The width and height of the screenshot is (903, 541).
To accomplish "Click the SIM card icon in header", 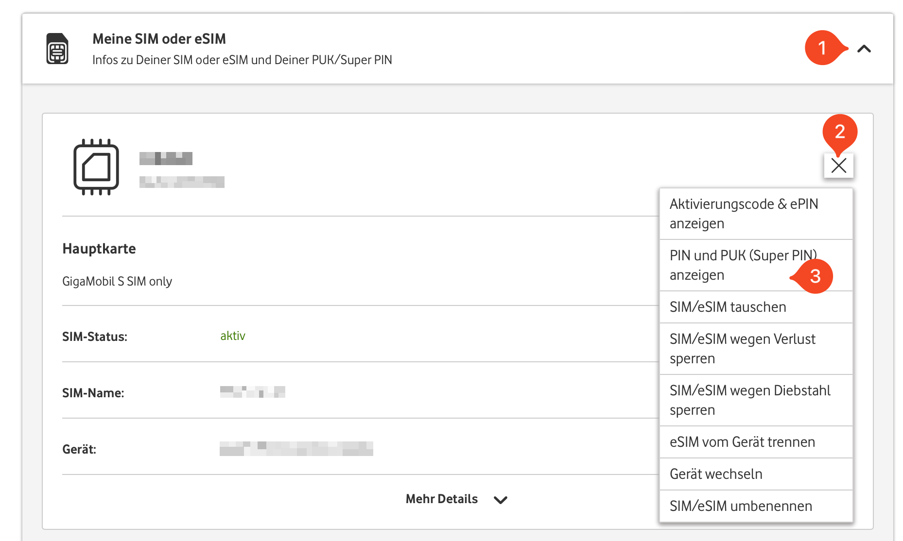I will click(57, 49).
